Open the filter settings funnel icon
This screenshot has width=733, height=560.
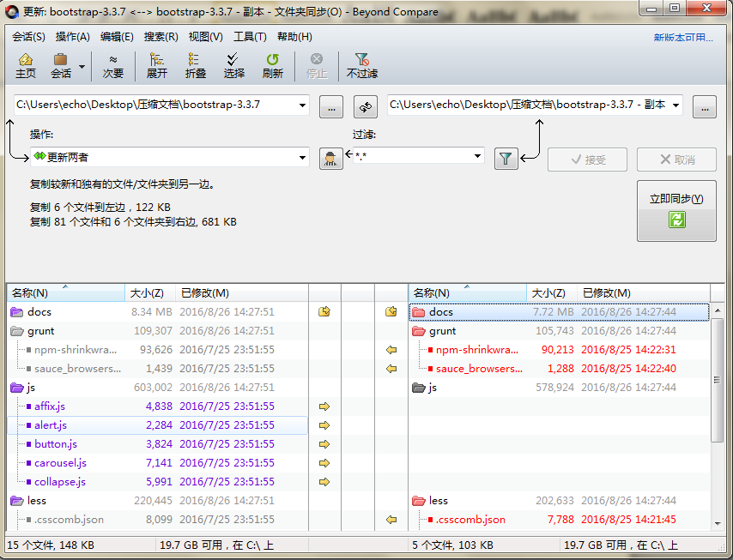(x=506, y=159)
